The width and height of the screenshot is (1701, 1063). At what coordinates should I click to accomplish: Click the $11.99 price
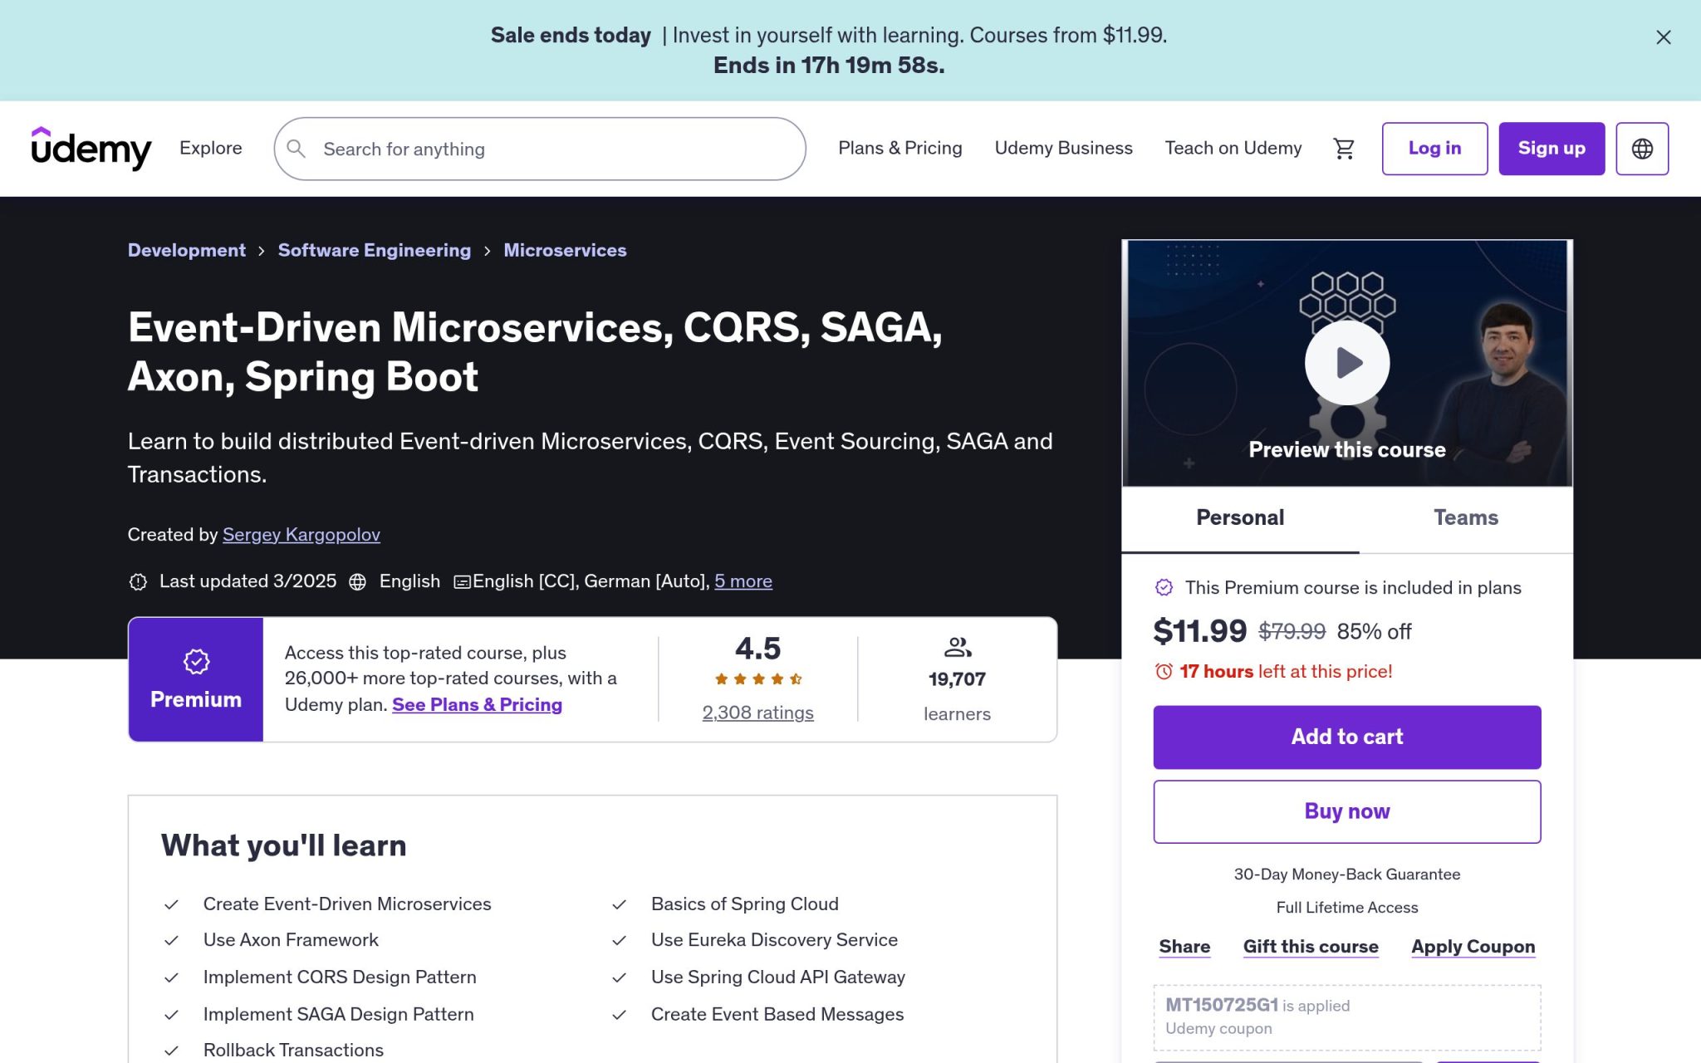click(1200, 631)
